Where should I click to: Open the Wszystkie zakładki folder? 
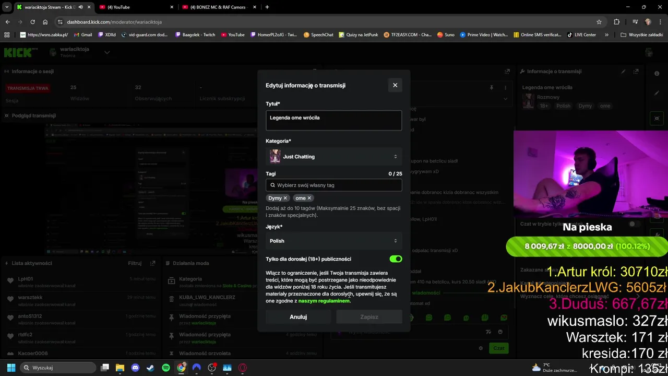(641, 34)
